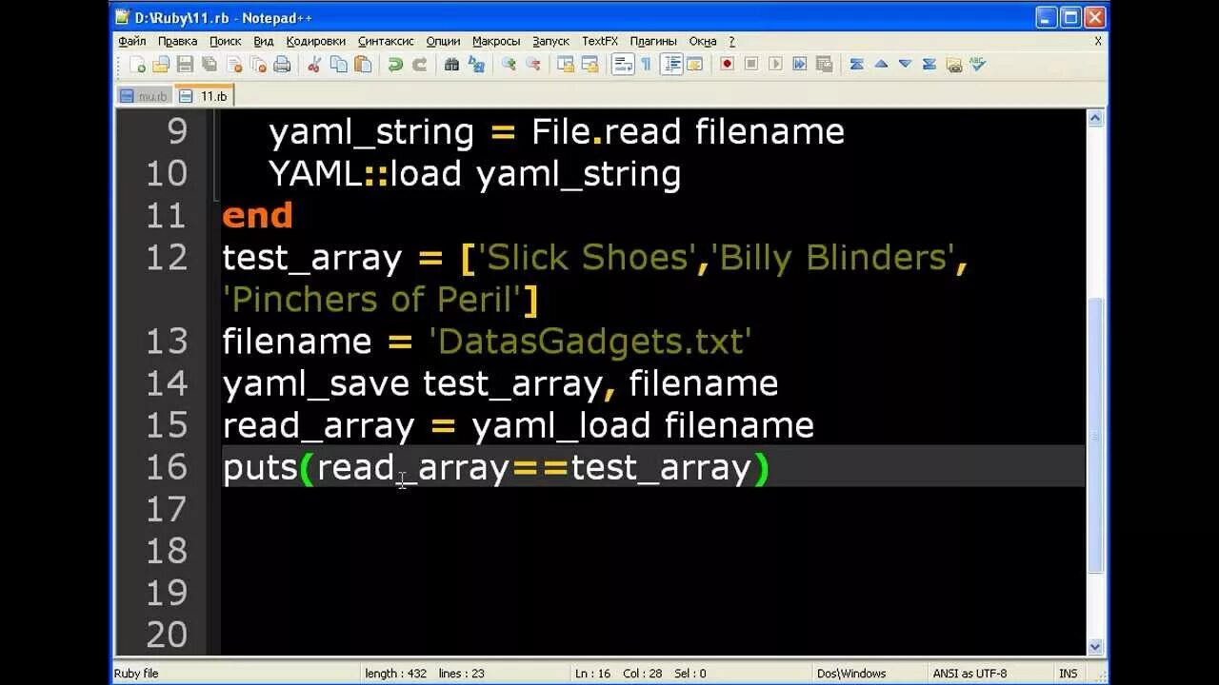Cut selection with the scissors icon
The height and width of the screenshot is (685, 1219).
[314, 65]
